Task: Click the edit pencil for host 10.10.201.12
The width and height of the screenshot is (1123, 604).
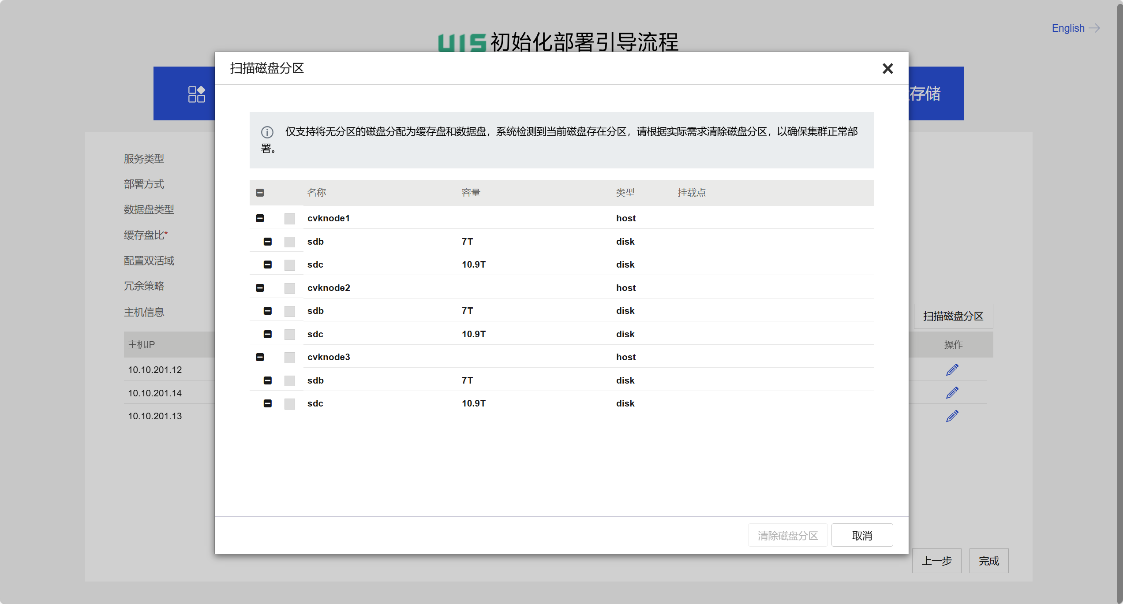Action: pyautogui.click(x=952, y=369)
